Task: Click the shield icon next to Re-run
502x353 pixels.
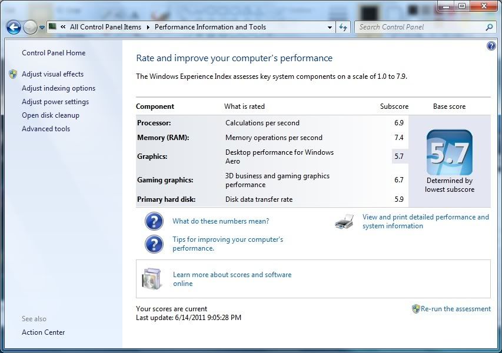Action: pyautogui.click(x=415, y=309)
